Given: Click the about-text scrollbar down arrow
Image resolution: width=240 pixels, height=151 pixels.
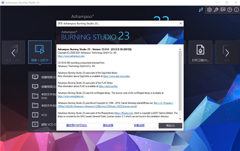Looking at the screenshot, I should pos(180,119).
